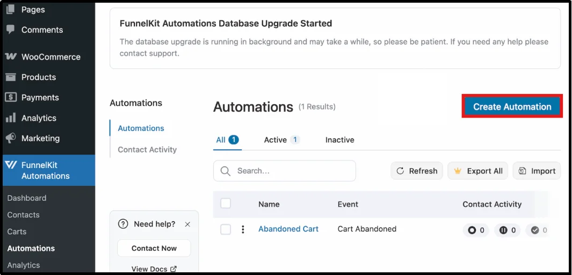Image resolution: width=572 pixels, height=275 pixels.
Task: Switch to the Active tab
Action: click(x=281, y=140)
